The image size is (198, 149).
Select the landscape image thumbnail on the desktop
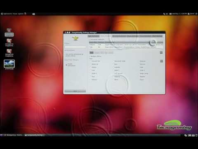[x=9, y=64]
